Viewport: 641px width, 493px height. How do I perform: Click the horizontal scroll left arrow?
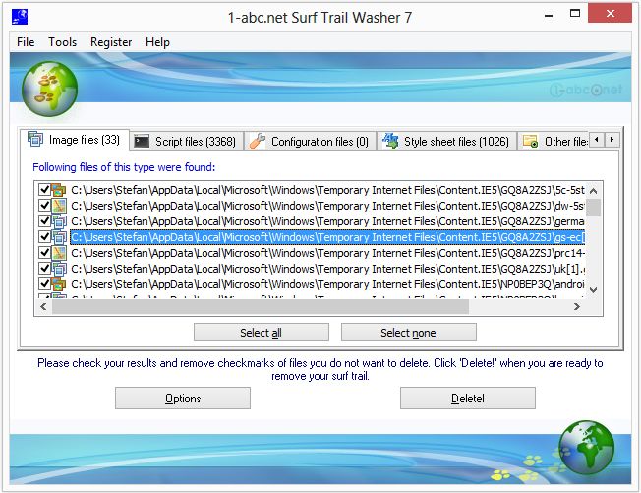43,306
